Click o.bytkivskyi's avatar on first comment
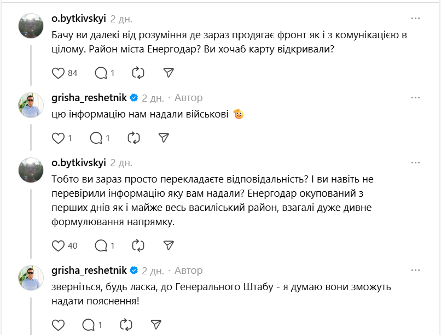 (x=31, y=25)
